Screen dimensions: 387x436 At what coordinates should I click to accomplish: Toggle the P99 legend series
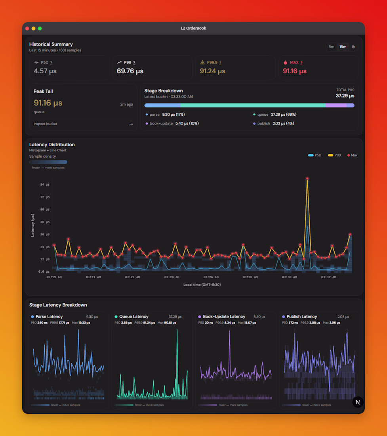coord(334,155)
